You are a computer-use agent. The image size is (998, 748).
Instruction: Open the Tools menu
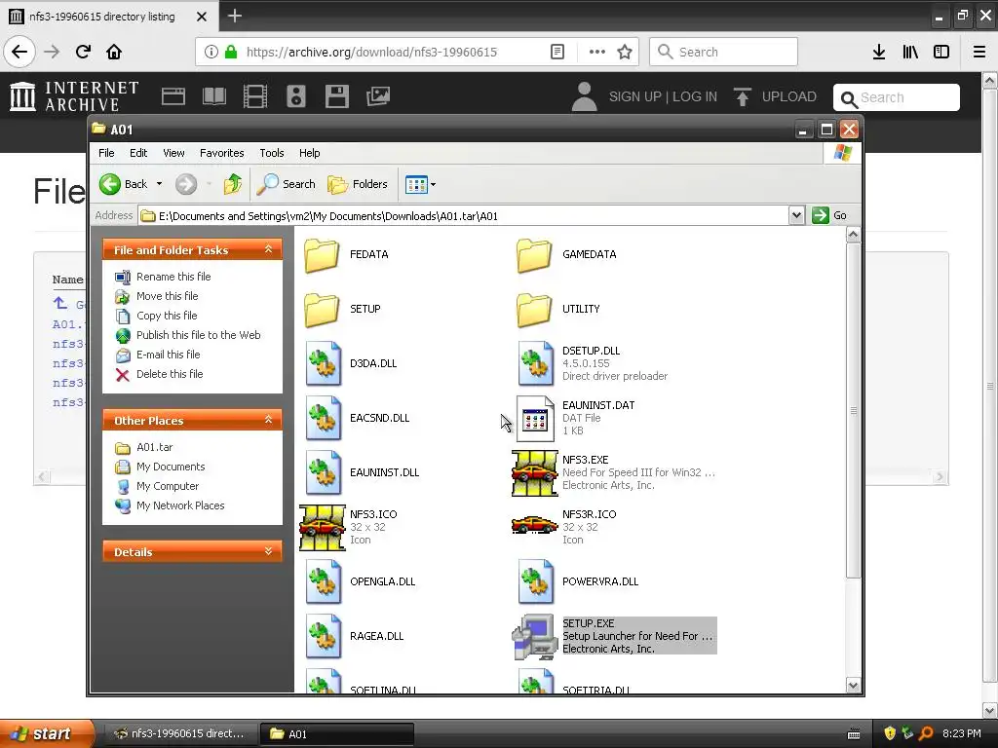[x=272, y=153]
